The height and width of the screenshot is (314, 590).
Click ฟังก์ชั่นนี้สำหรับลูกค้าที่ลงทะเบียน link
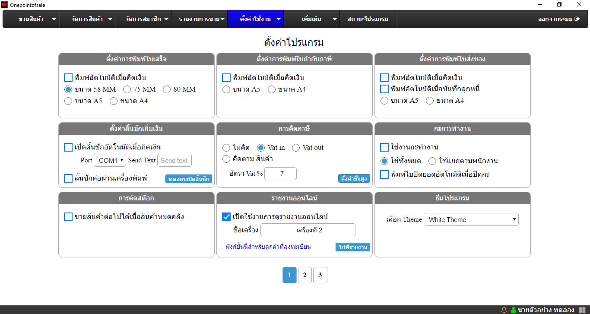pyautogui.click(x=268, y=247)
